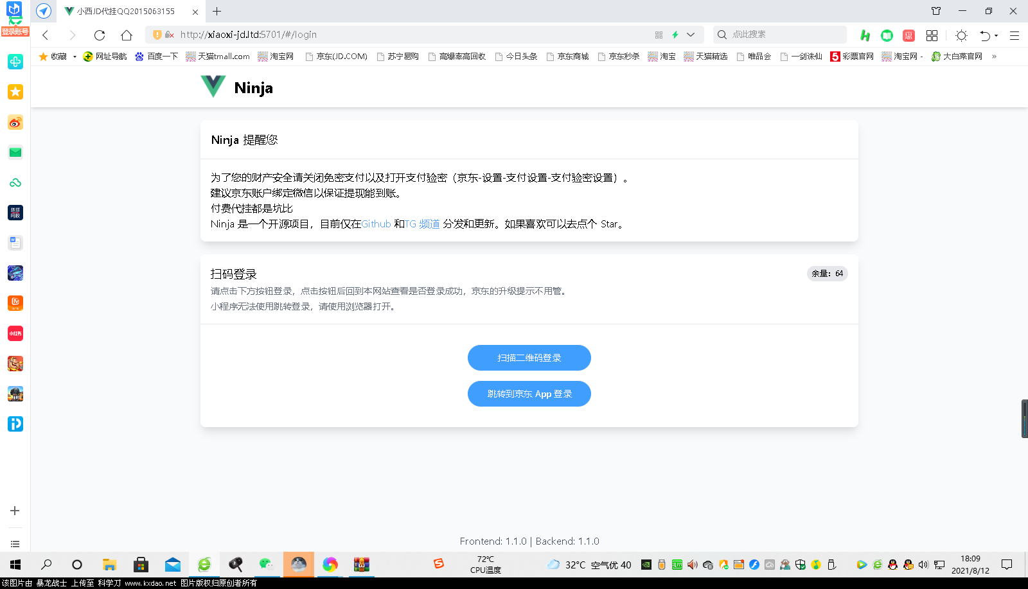Open the 彩票官网 bookmark
The image size is (1028, 589).
(x=852, y=57)
